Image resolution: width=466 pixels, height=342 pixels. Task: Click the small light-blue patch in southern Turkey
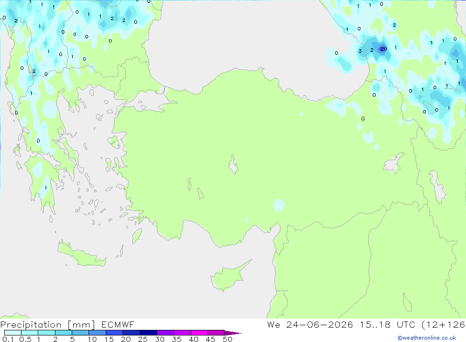click(279, 205)
